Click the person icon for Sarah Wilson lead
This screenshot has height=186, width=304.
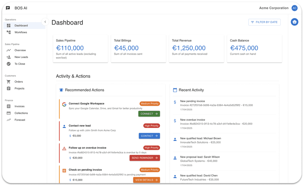pyautogui.click(x=175, y=158)
